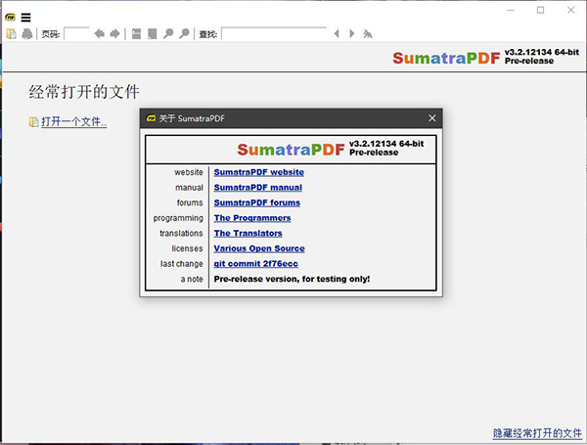Go to previous page arrow

(x=99, y=33)
